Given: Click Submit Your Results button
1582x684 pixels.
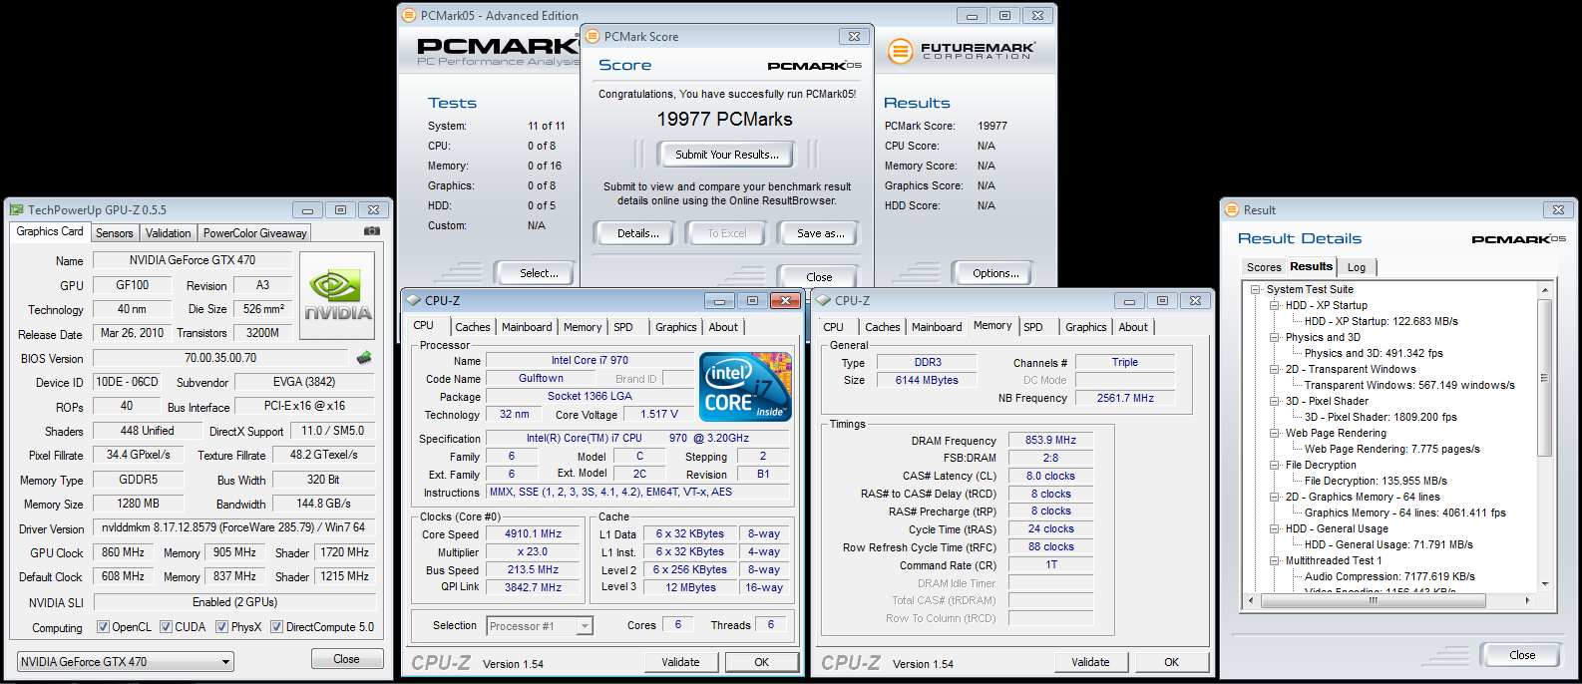Looking at the screenshot, I should 726,155.
